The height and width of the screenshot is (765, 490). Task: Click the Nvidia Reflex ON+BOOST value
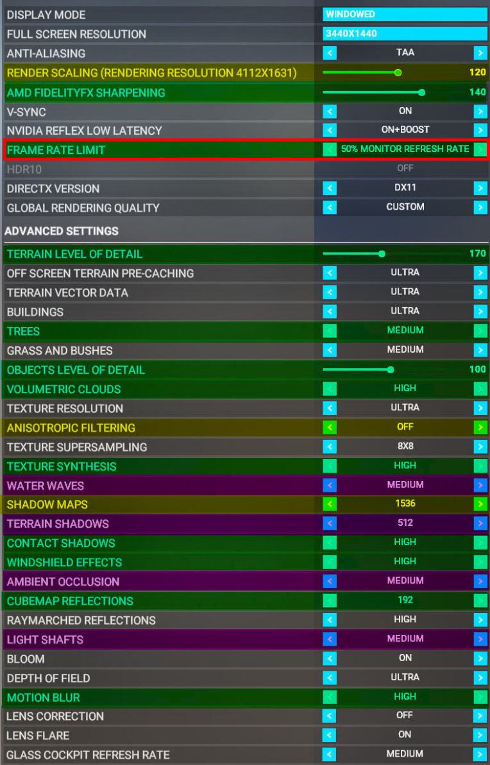405,130
